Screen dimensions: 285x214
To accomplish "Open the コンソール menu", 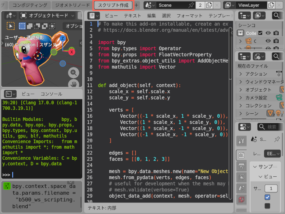I will tap(51, 94).
